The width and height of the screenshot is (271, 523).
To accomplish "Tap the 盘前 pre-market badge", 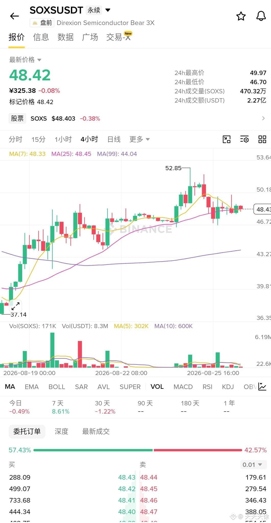I will (x=42, y=23).
